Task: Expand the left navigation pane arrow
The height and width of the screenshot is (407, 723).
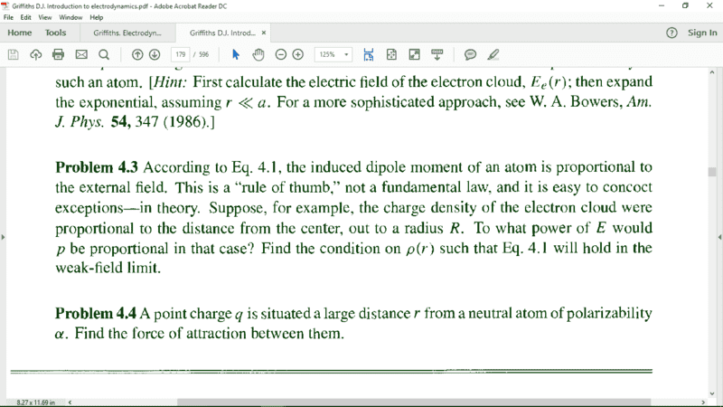Action: tap(4, 237)
